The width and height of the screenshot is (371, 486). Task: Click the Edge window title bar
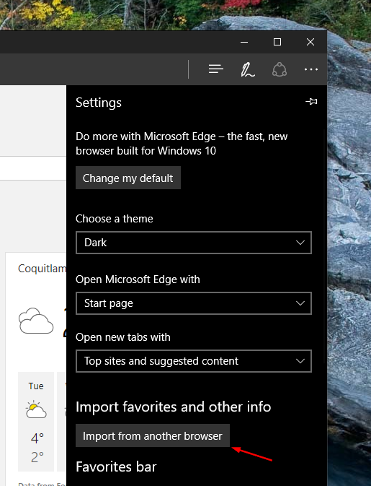click(117, 42)
